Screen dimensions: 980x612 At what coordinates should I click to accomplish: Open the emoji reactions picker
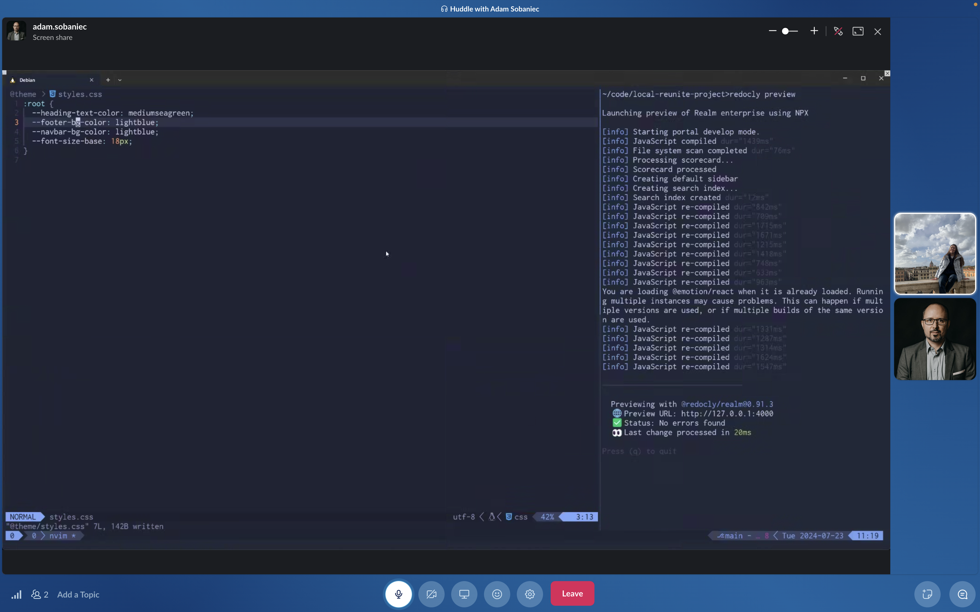coord(497,594)
